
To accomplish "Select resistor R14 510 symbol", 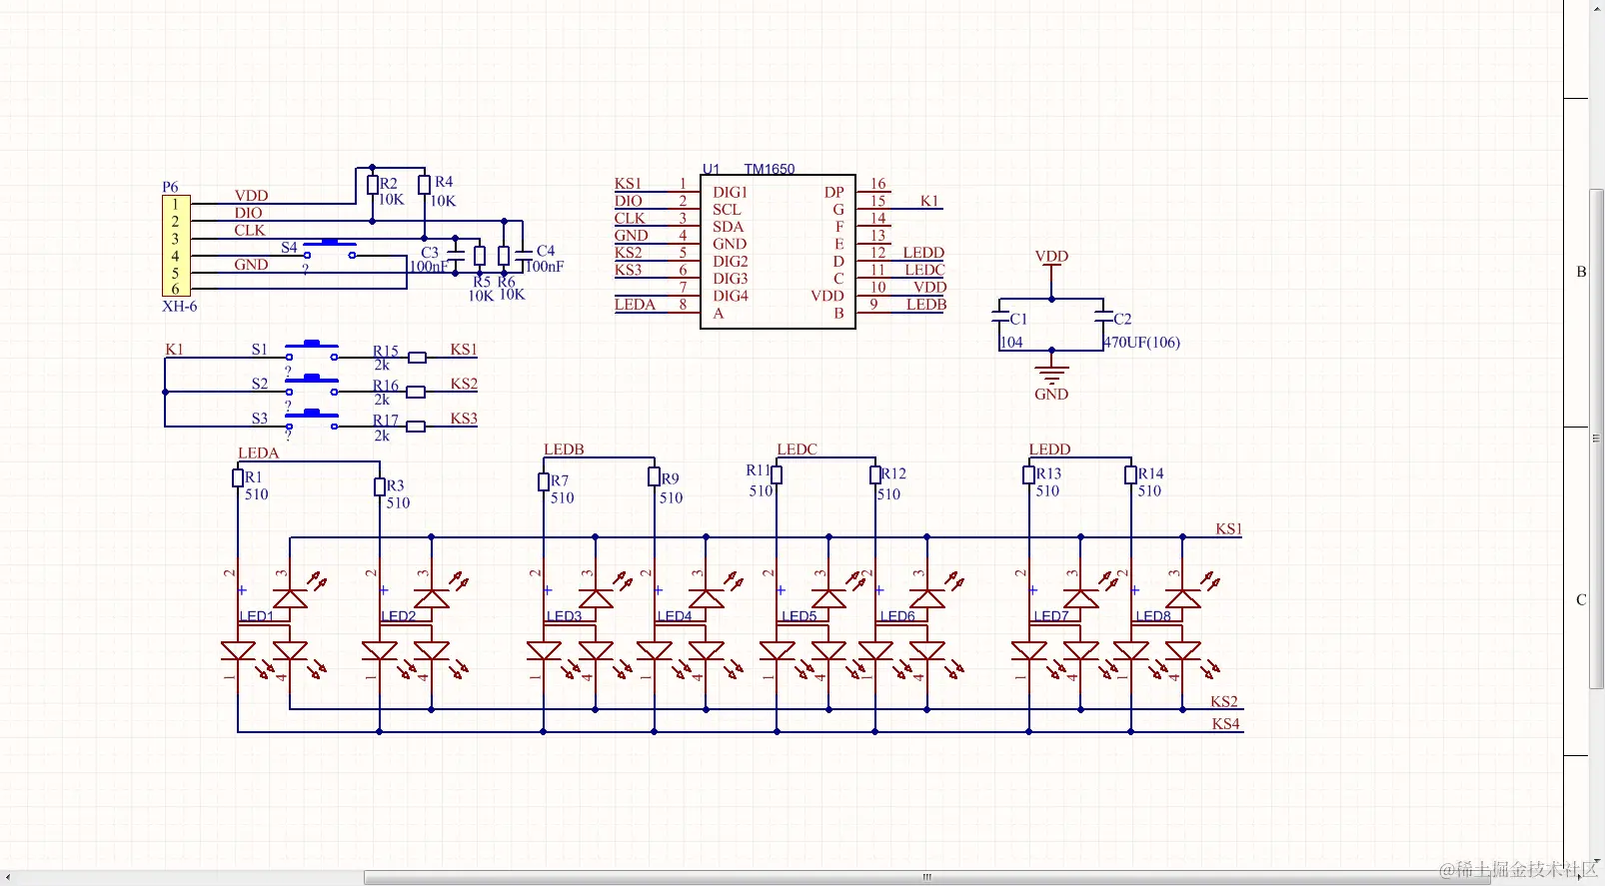I will (1130, 475).
